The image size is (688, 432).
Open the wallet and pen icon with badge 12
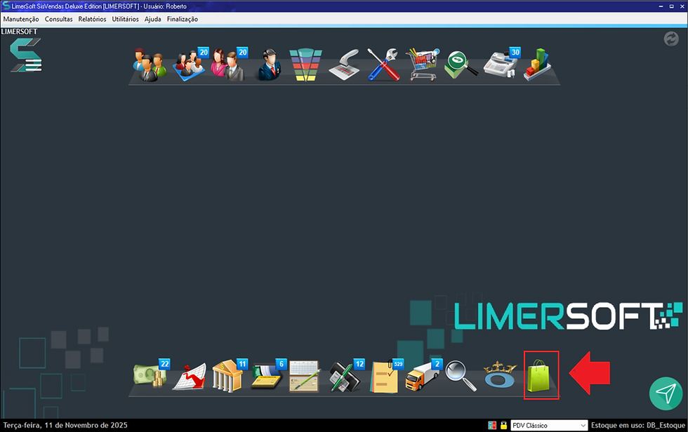(x=347, y=375)
